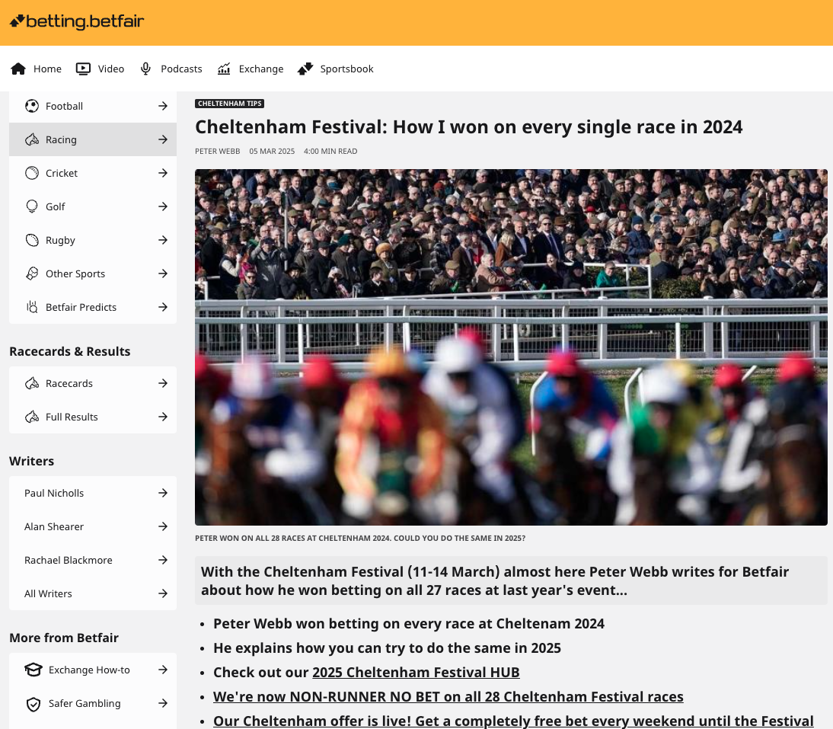Open the Podcasts navigation item
The image size is (833, 729).
171,69
